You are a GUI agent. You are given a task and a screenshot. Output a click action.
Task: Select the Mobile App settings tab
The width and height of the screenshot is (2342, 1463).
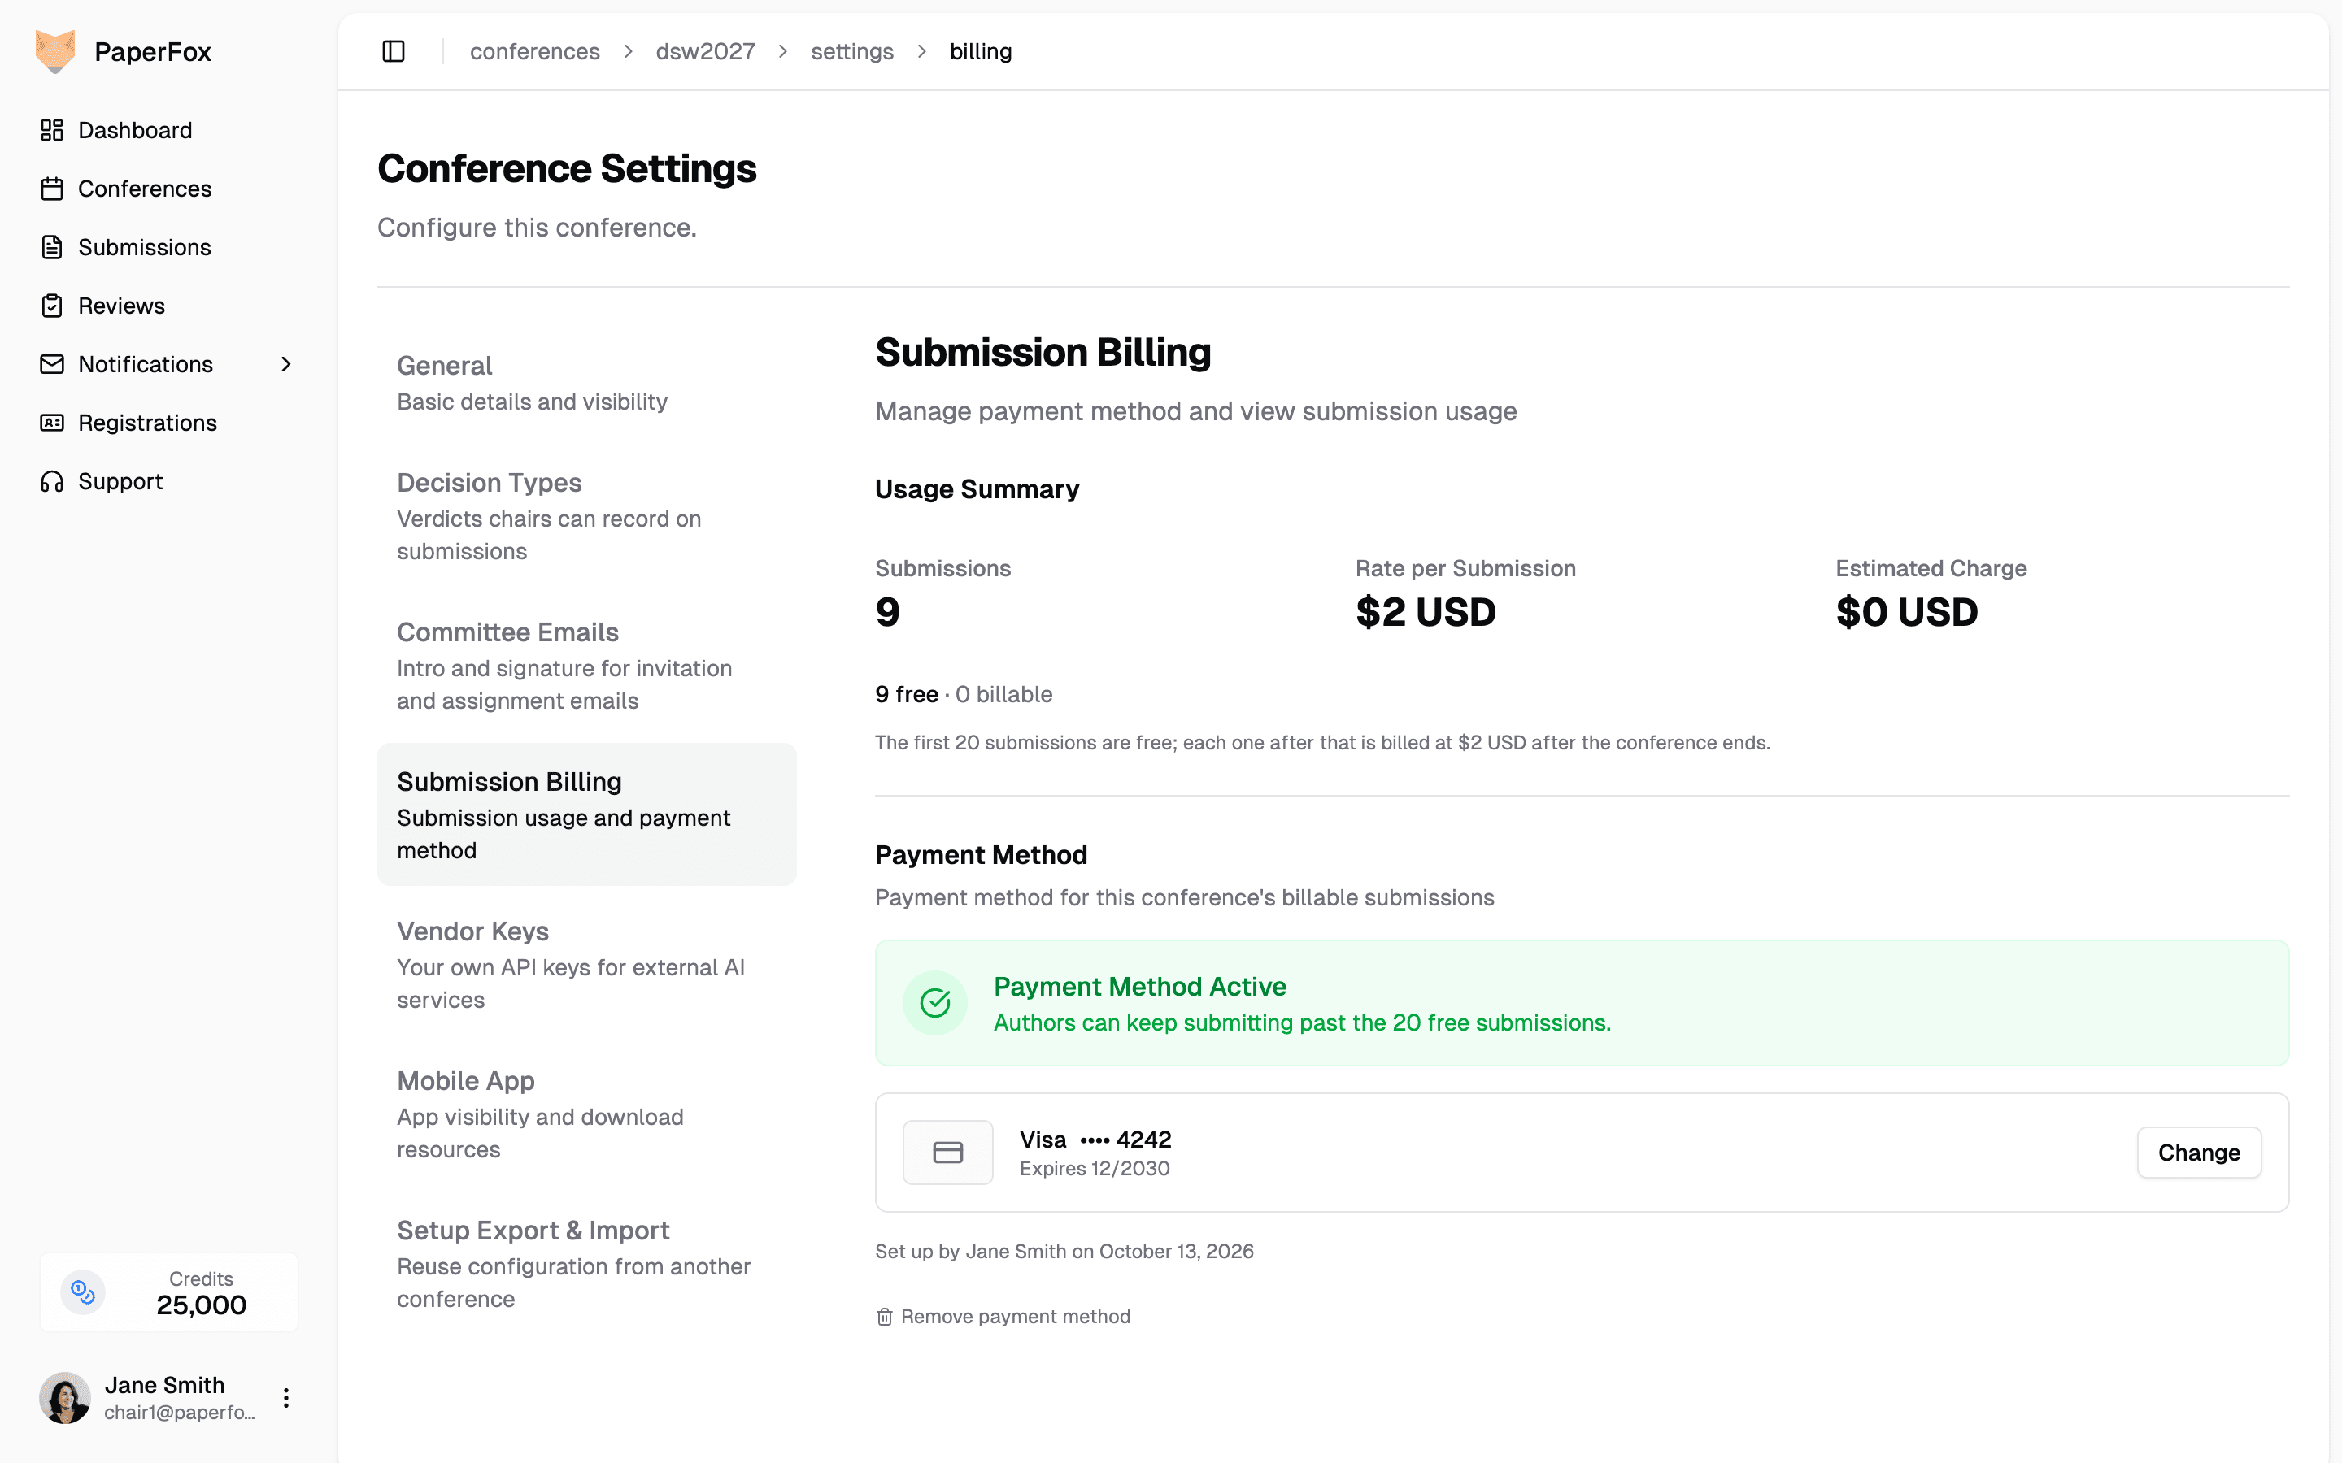tap(586, 1114)
